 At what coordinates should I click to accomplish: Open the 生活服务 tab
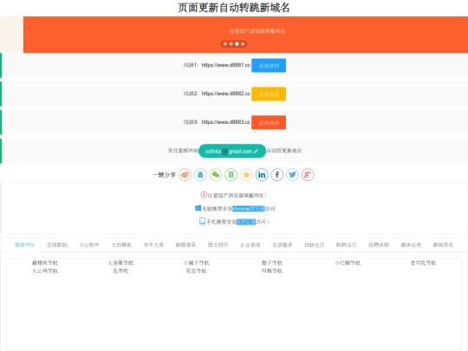pos(283,245)
